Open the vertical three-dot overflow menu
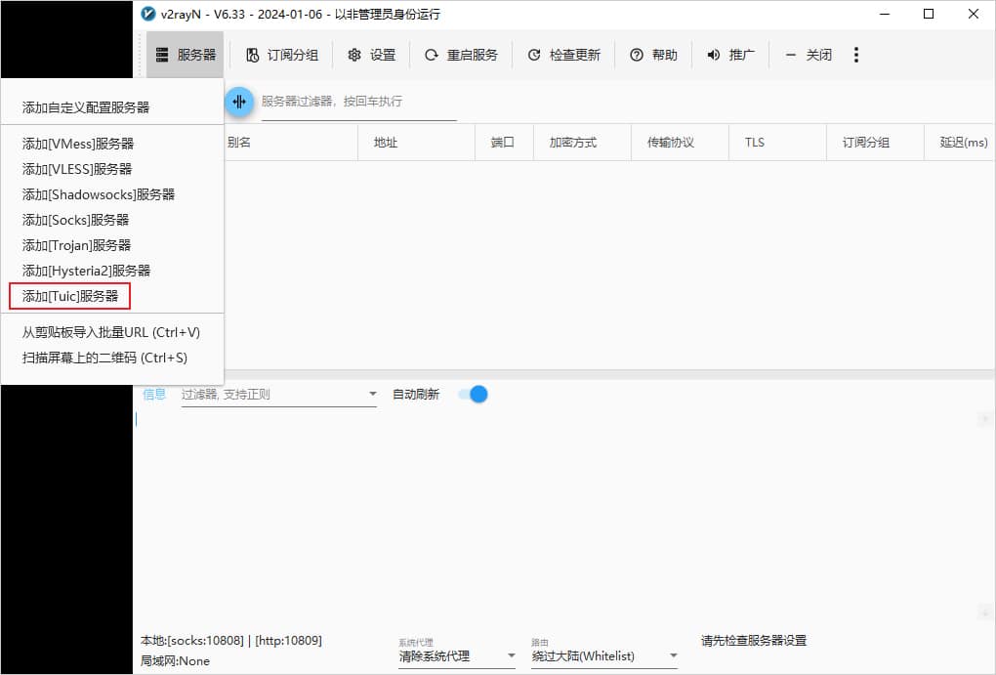The width and height of the screenshot is (996, 675). point(856,55)
